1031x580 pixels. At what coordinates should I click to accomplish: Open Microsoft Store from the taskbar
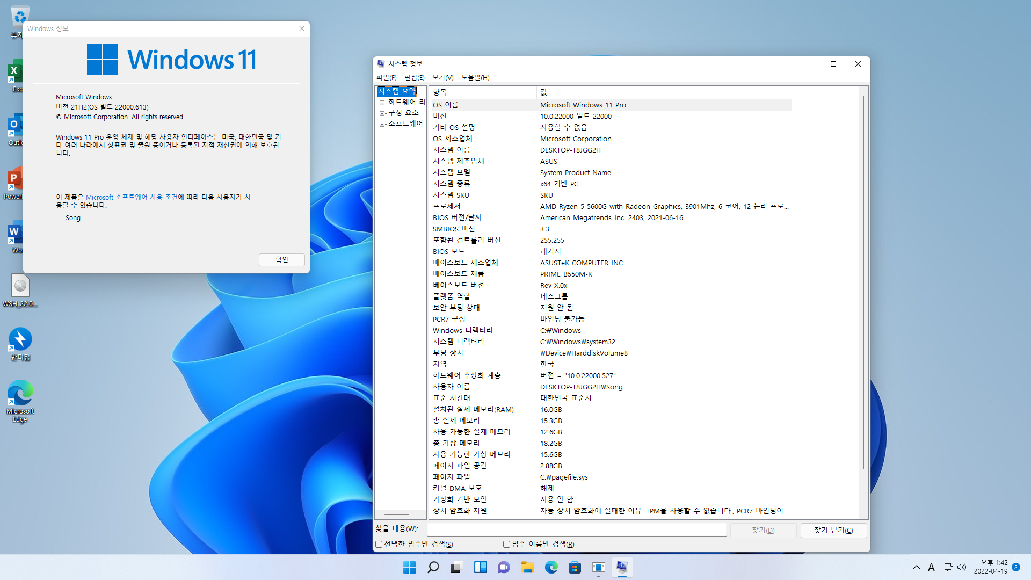point(575,567)
